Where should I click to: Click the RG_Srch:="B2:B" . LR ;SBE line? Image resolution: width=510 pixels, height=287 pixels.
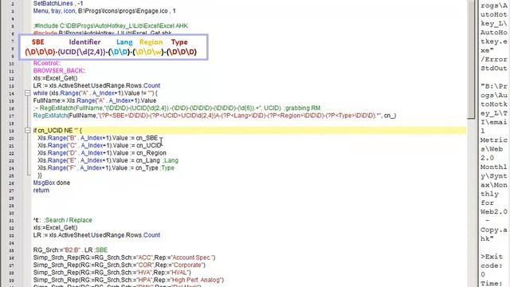coord(70,250)
